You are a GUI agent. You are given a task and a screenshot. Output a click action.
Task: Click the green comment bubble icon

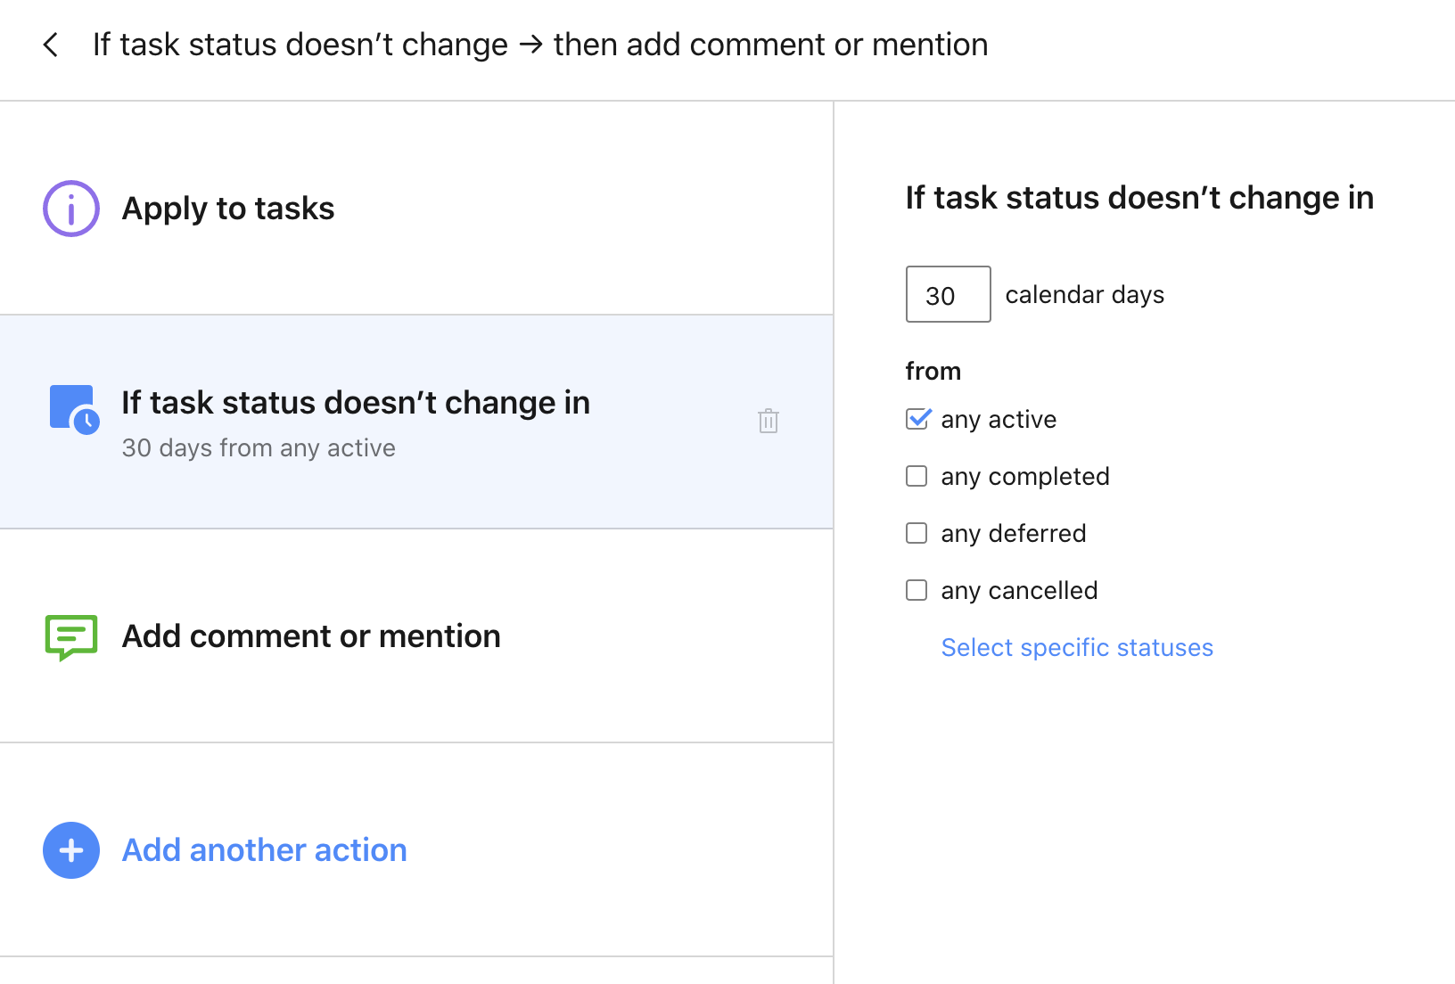click(71, 636)
